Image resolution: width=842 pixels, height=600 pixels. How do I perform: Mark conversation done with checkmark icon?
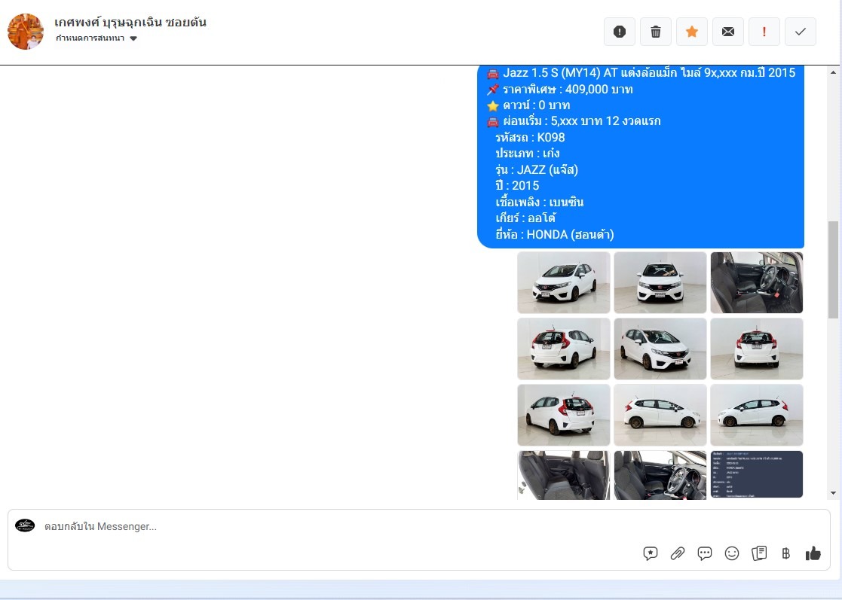801,32
